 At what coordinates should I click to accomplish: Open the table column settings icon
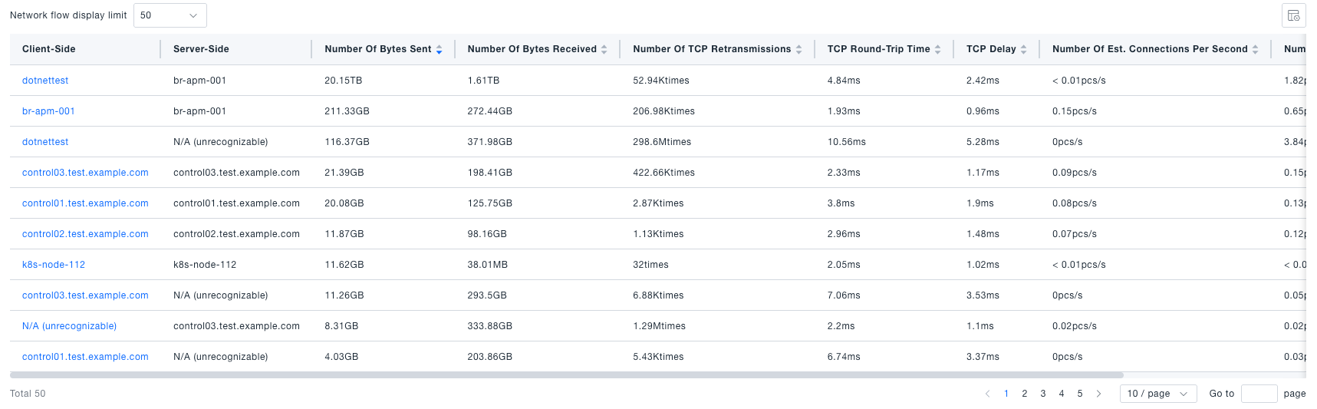[1293, 15]
